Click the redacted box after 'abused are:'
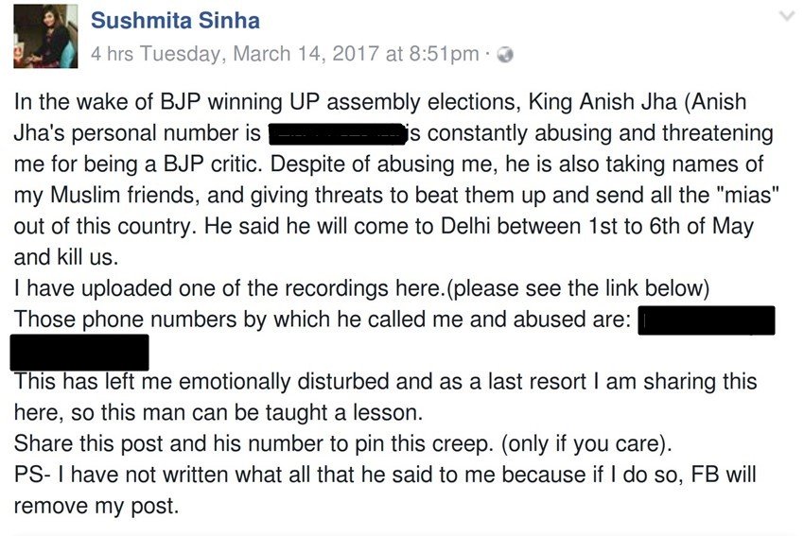Image resolution: width=804 pixels, height=536 pixels. 707,320
